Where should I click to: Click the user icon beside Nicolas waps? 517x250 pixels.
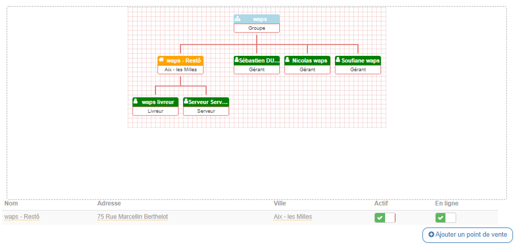click(288, 60)
